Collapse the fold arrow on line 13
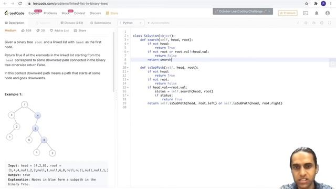Image resolution: width=336 pixels, height=189 pixels. 128,79
